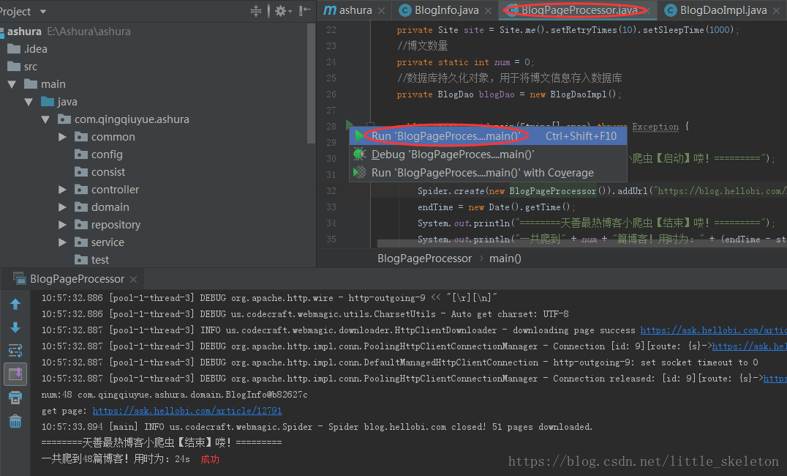Close BlogInfo.java tab
Viewport: 787px width, 476px height.
pos(488,10)
